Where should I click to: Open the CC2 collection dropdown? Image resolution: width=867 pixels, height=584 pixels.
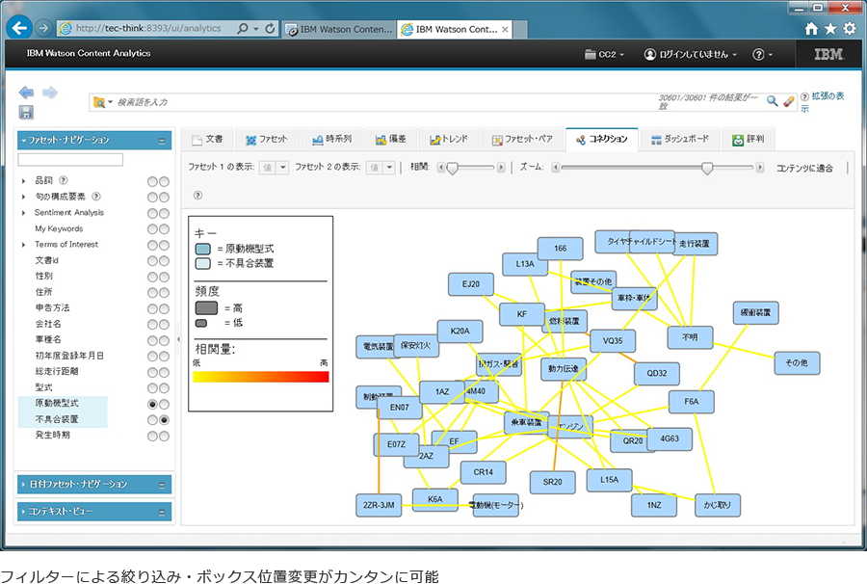click(x=604, y=54)
